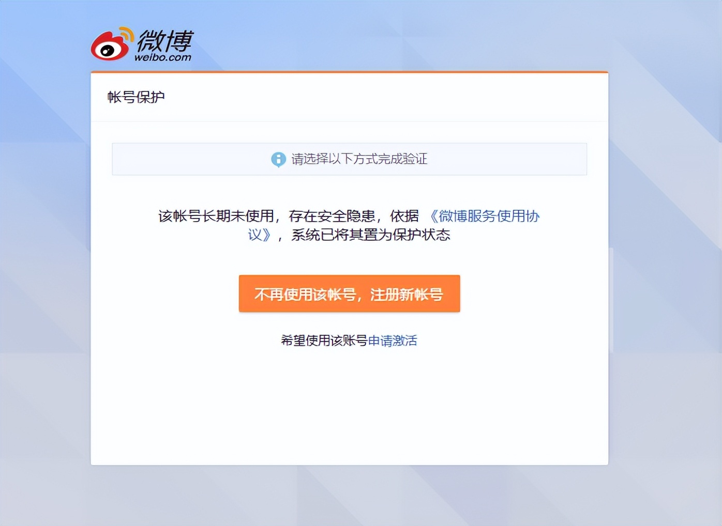This screenshot has width=722, height=526.
Task: Click the verification prompt banner
Action: (x=349, y=159)
